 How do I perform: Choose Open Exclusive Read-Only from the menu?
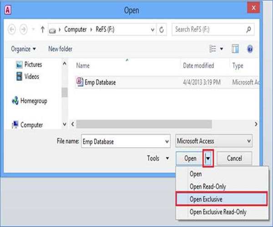click(x=222, y=212)
